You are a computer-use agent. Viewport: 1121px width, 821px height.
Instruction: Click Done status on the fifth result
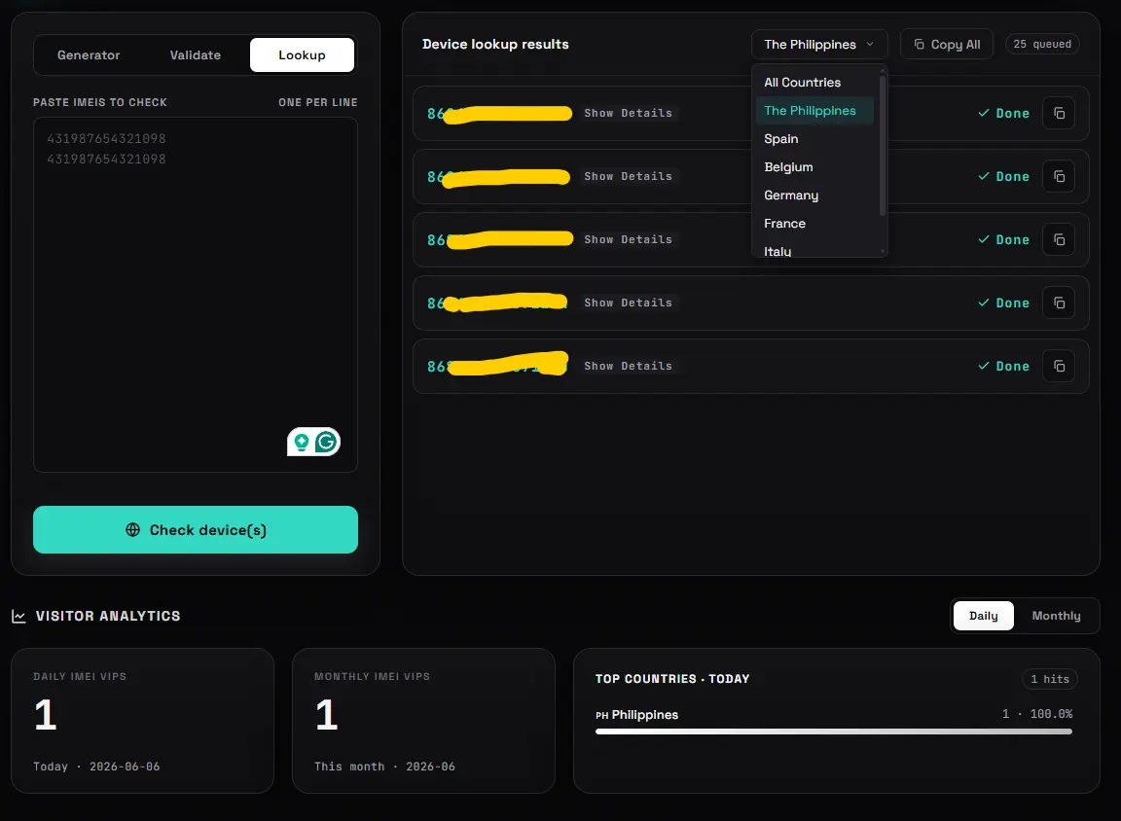click(x=1004, y=366)
